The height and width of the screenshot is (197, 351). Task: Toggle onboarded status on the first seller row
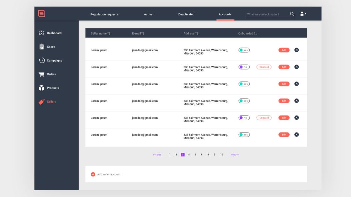244,50
